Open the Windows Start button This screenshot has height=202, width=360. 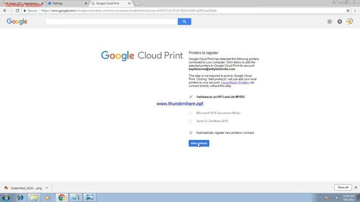6,198
